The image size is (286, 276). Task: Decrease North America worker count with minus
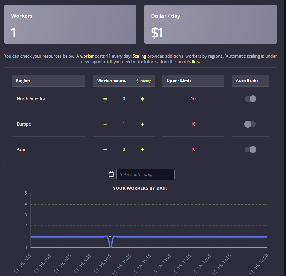click(x=105, y=99)
